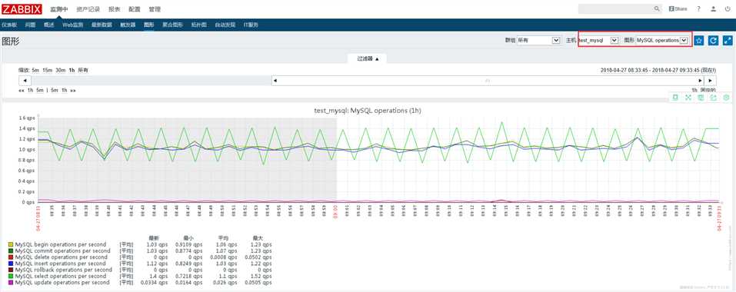Click the blue insert operations legend swatch
The height and width of the screenshot is (292, 736).
[10, 264]
